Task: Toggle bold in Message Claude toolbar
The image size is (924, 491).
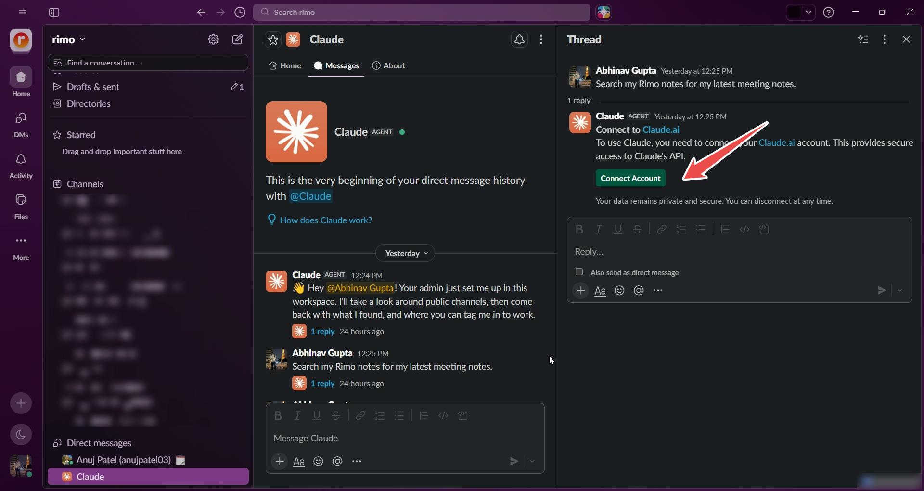Action: (278, 415)
